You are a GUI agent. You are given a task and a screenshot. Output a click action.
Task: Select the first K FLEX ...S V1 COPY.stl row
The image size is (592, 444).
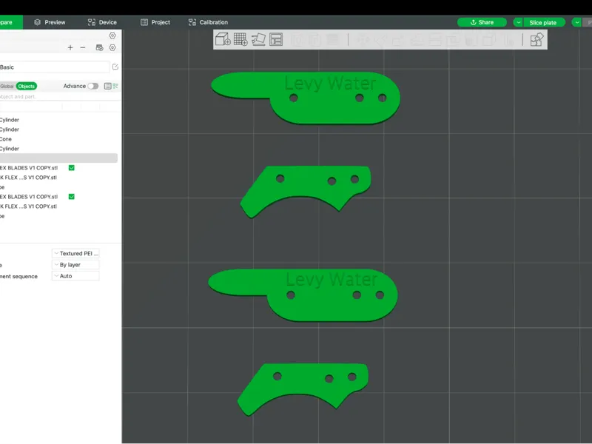click(58, 178)
